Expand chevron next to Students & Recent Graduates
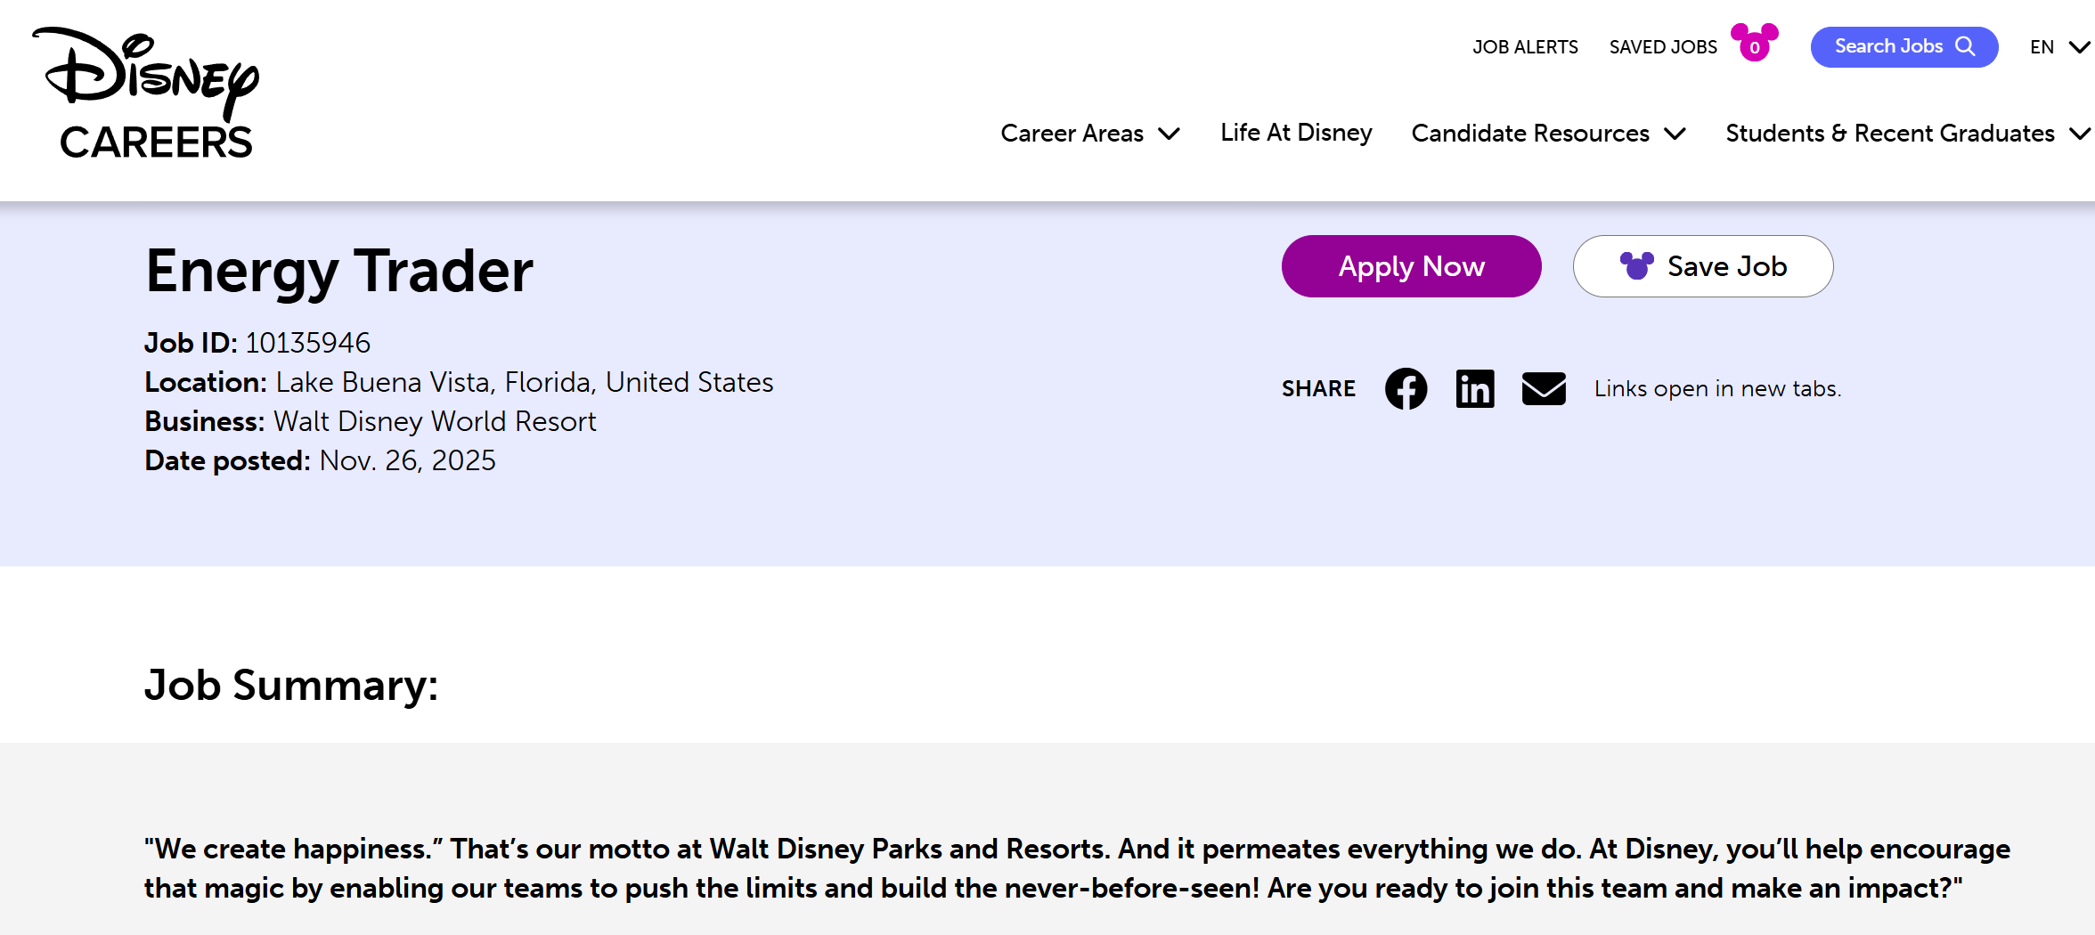2095x935 pixels. click(2079, 134)
